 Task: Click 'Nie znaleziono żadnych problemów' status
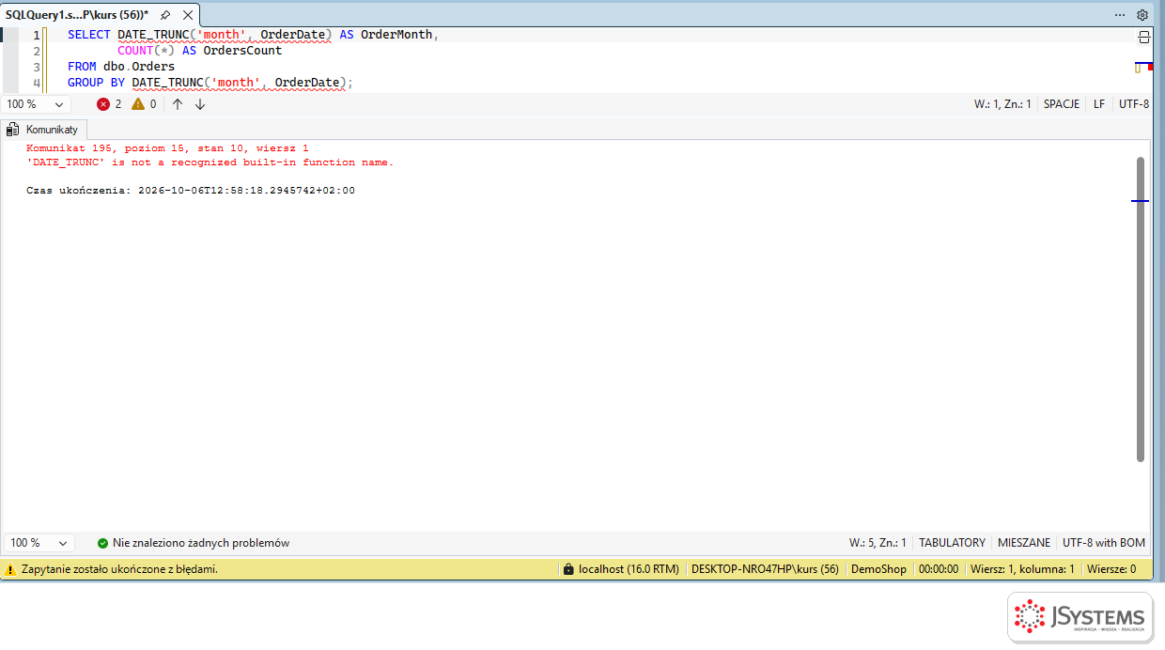[x=201, y=543]
